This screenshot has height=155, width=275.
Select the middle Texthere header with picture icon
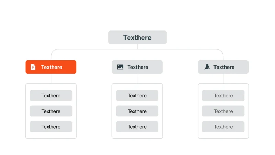(137, 67)
